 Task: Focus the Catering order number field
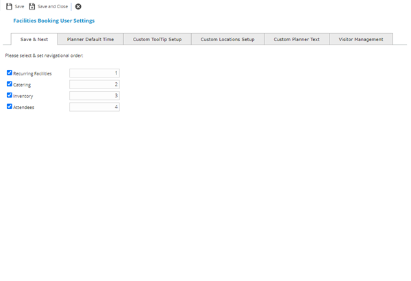click(x=94, y=84)
